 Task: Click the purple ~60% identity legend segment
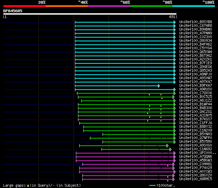pyautogui.click(x=109, y=6)
